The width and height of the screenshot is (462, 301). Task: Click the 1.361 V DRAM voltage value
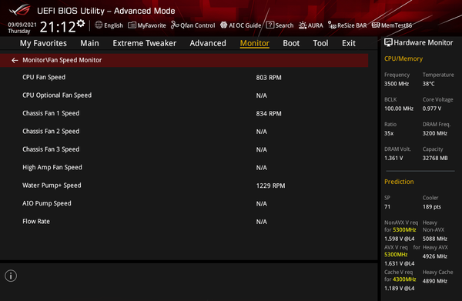393,158
